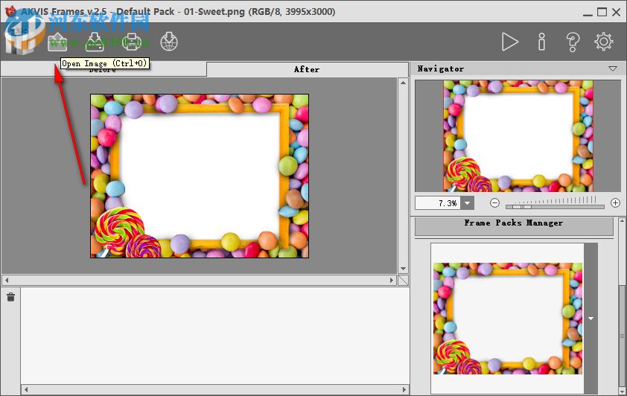Zoom in with the plus button
Screen dimensions: 627x396
click(x=615, y=203)
